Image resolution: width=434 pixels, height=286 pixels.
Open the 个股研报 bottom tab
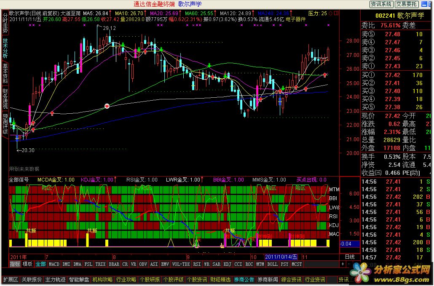[x=150, y=280]
